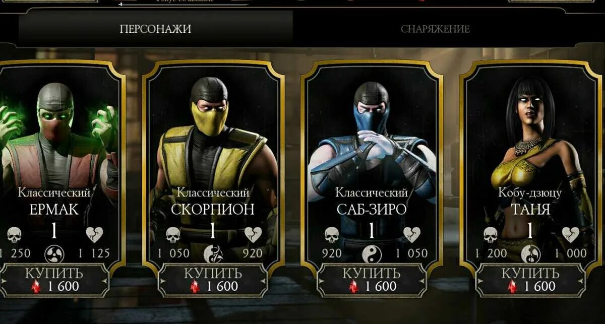This screenshot has width=605, height=324.
Task: Click Ермак's skull attack icon
Action: 15,234
